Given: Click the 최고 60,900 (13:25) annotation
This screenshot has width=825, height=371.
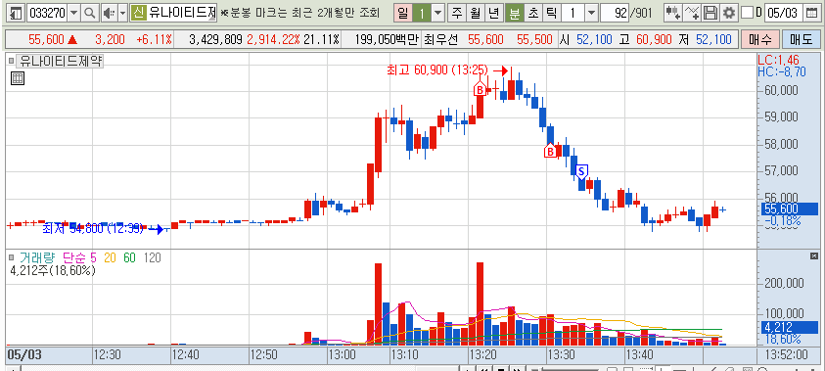Looking at the screenshot, I should (437, 70).
